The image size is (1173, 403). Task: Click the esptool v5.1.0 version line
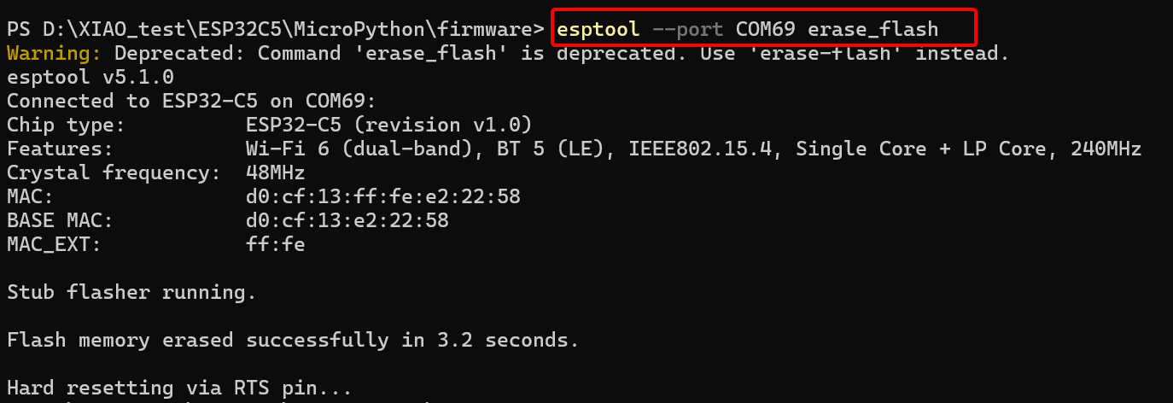click(x=90, y=77)
